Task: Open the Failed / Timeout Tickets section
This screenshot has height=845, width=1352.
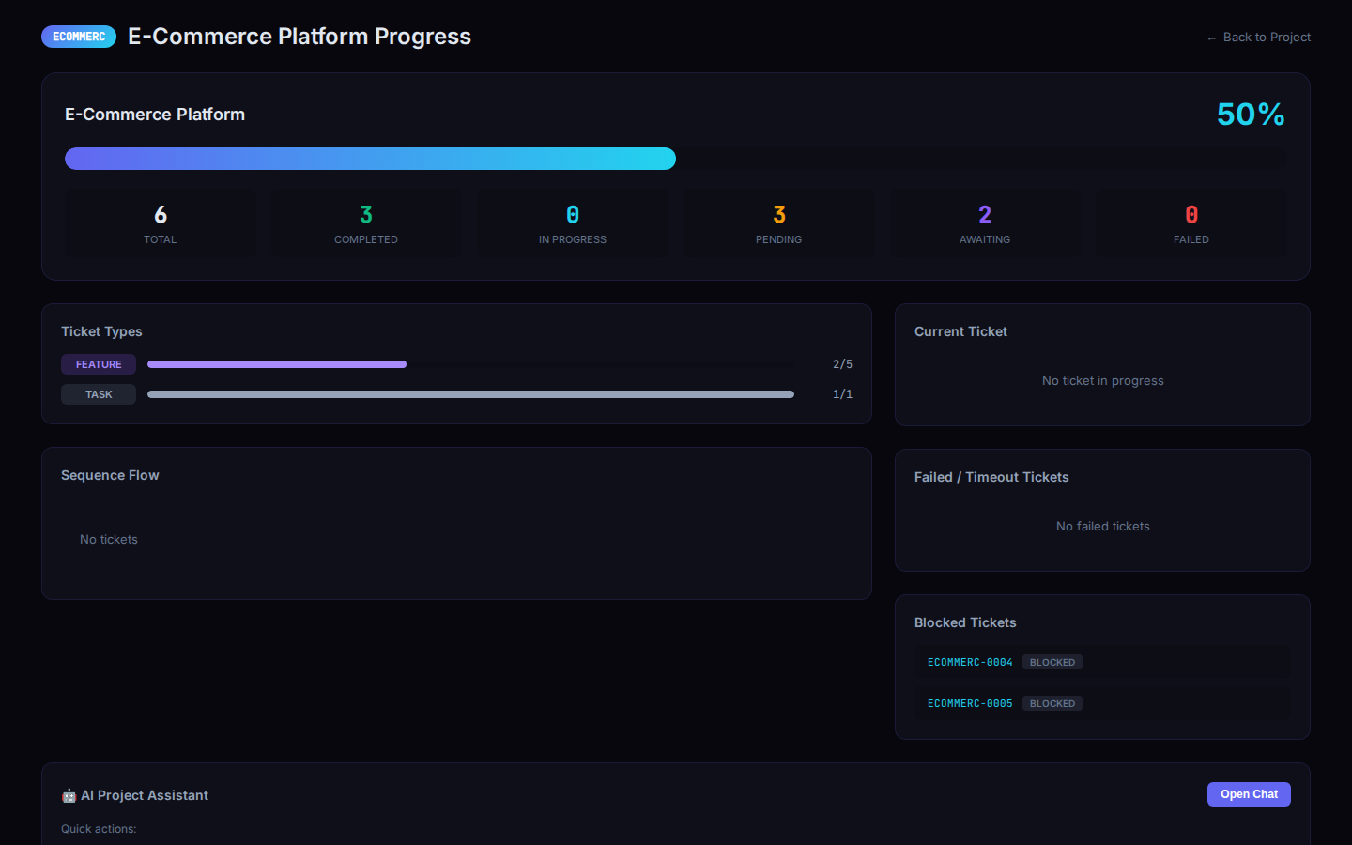Action: (991, 477)
